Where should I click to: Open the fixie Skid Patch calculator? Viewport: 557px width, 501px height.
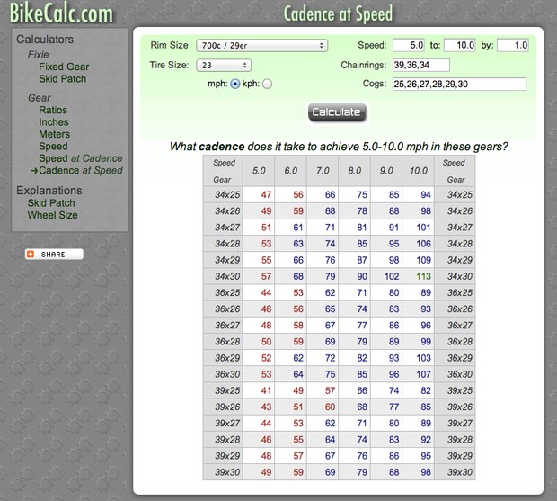[63, 79]
